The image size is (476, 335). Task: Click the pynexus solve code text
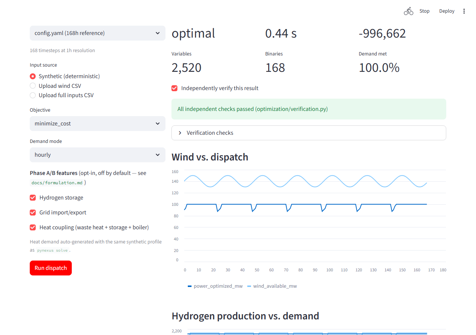pyautogui.click(x=52, y=251)
